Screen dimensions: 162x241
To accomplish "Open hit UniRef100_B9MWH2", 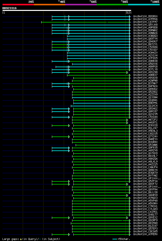I will coord(146,30).
